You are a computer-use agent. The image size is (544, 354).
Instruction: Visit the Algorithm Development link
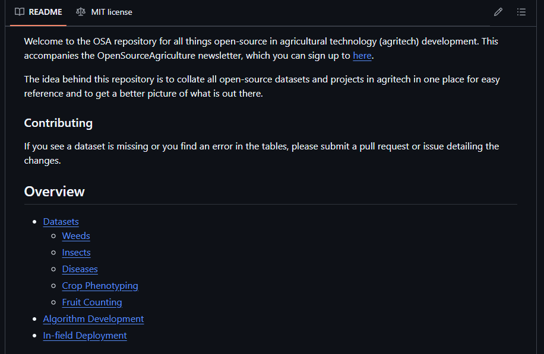pyautogui.click(x=93, y=319)
